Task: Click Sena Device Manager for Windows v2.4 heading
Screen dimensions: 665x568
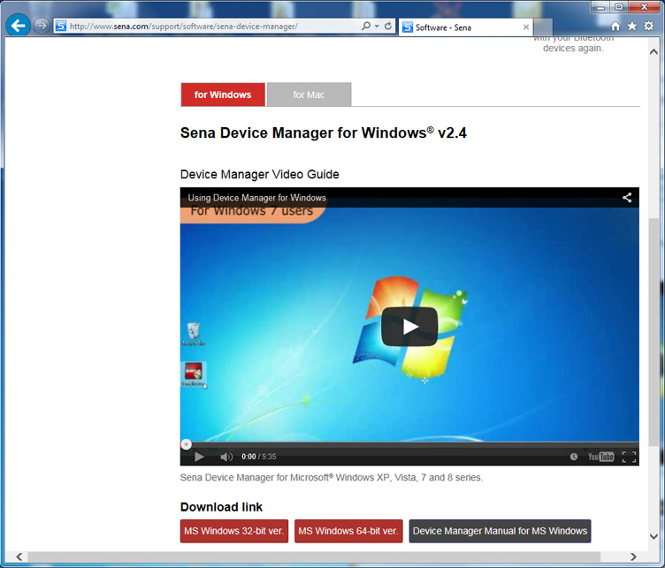Action: pos(324,133)
